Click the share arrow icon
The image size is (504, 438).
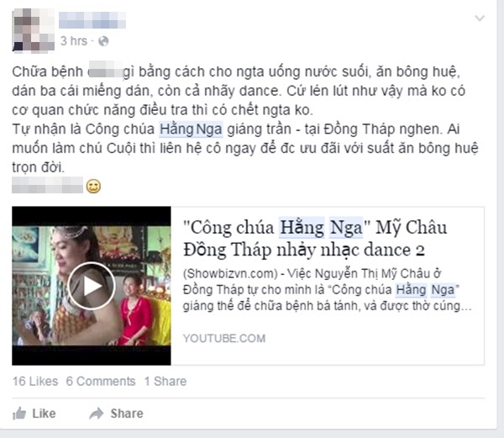point(97,414)
